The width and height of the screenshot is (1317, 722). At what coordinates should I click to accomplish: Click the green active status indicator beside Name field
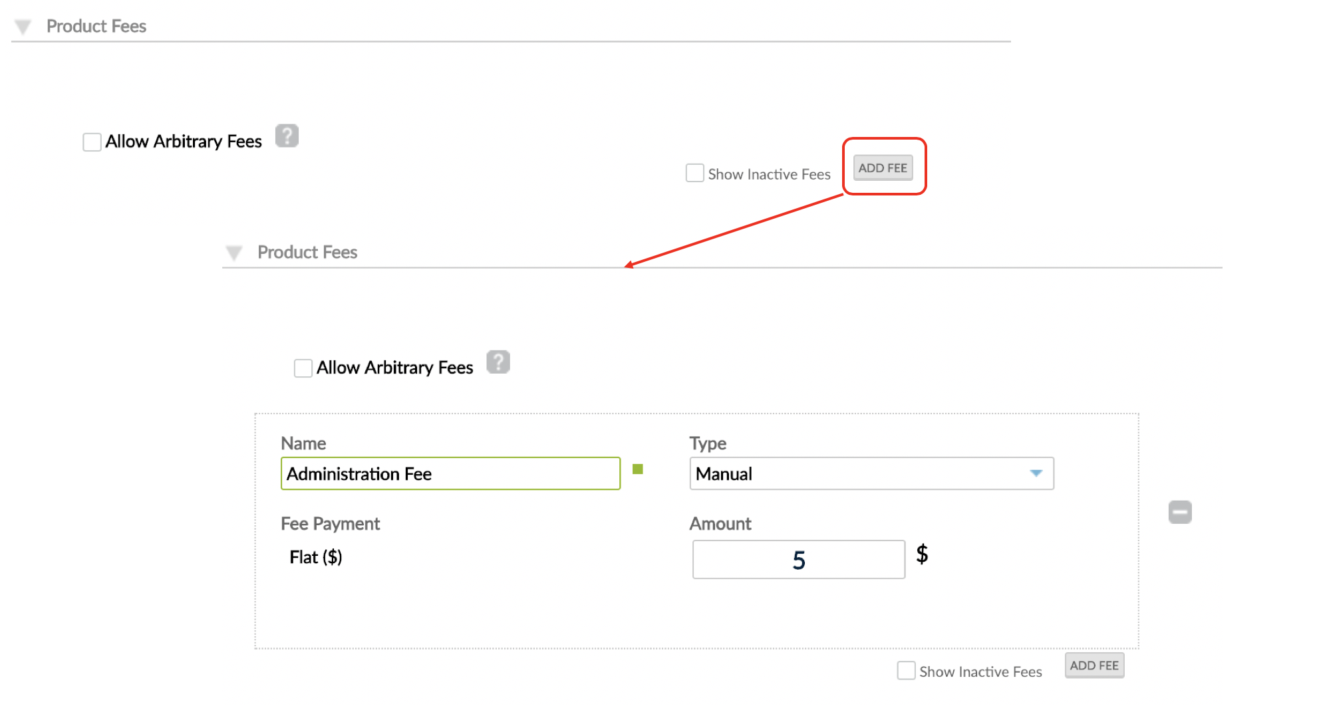(639, 470)
